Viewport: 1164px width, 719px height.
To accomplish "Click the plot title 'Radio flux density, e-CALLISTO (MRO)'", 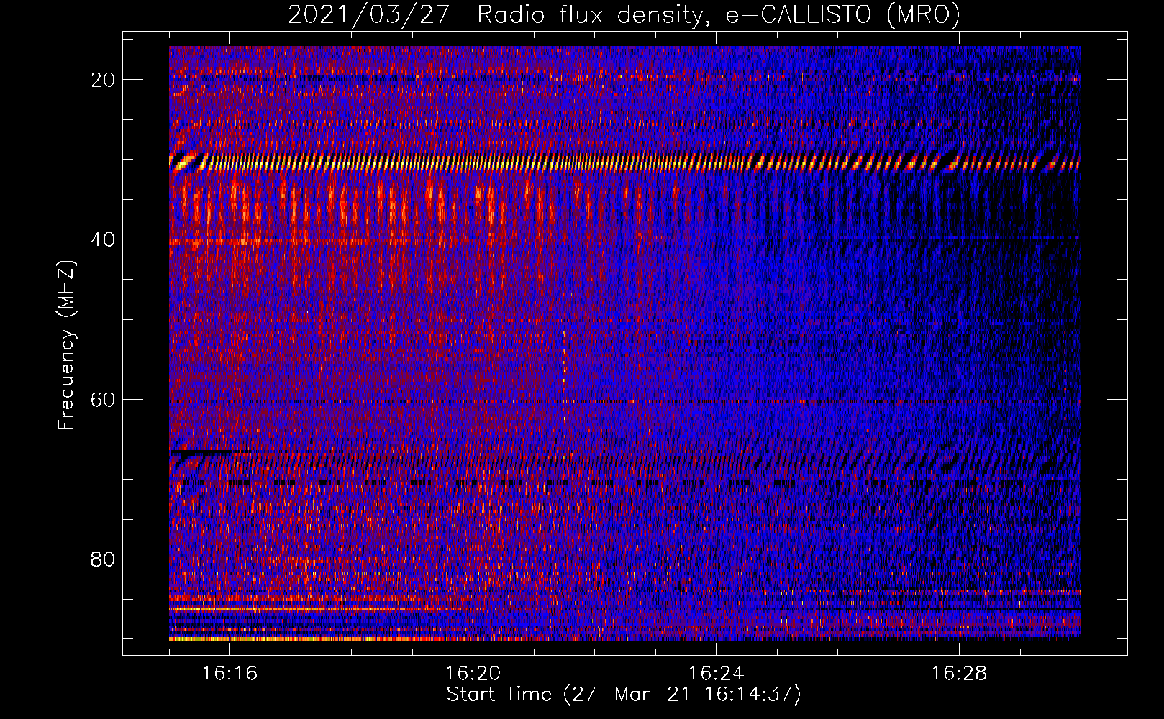I will click(719, 15).
